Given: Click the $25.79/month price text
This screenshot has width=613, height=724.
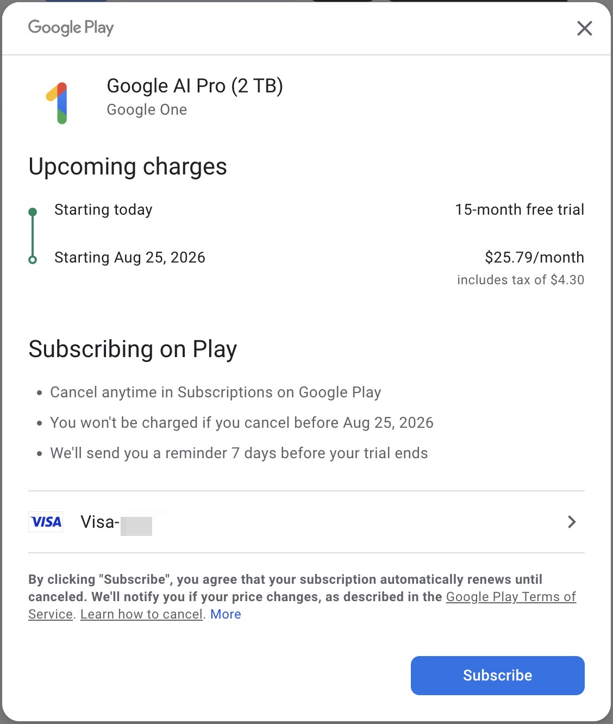Looking at the screenshot, I should 534,257.
